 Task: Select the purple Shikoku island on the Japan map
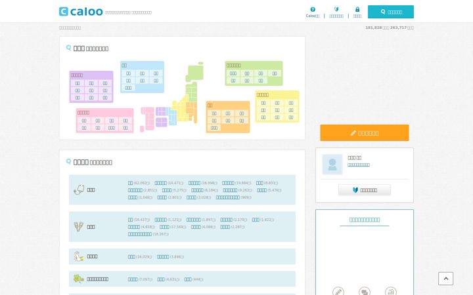(x=162, y=122)
